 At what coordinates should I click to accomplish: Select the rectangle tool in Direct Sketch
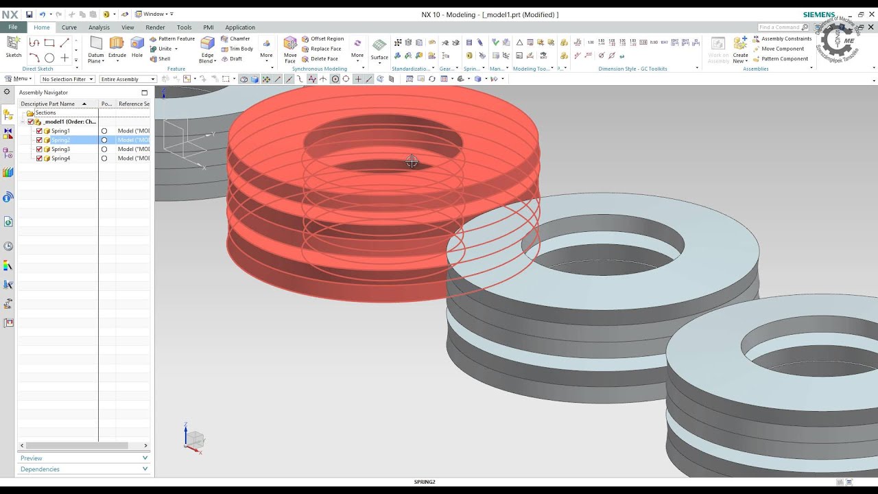pos(49,43)
